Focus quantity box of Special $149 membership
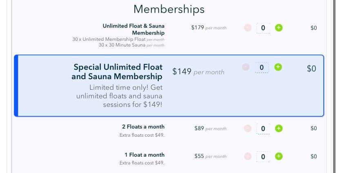 tap(262, 67)
